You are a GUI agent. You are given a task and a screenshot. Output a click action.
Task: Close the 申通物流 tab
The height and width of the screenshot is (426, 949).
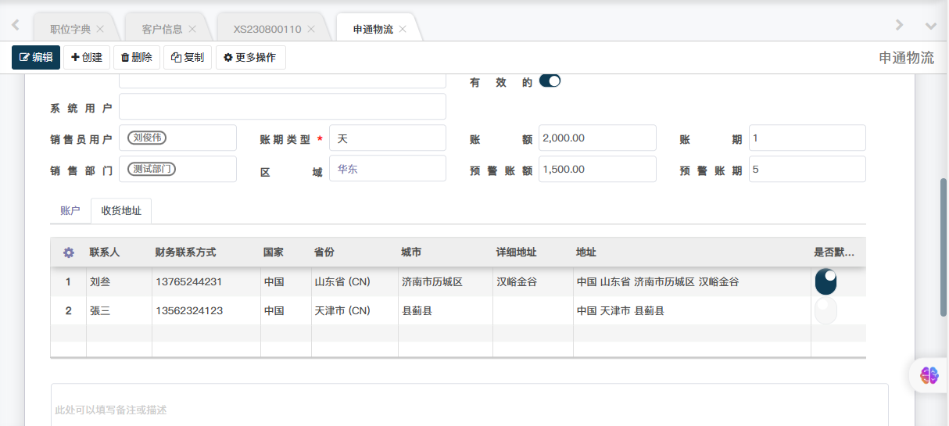coord(403,29)
